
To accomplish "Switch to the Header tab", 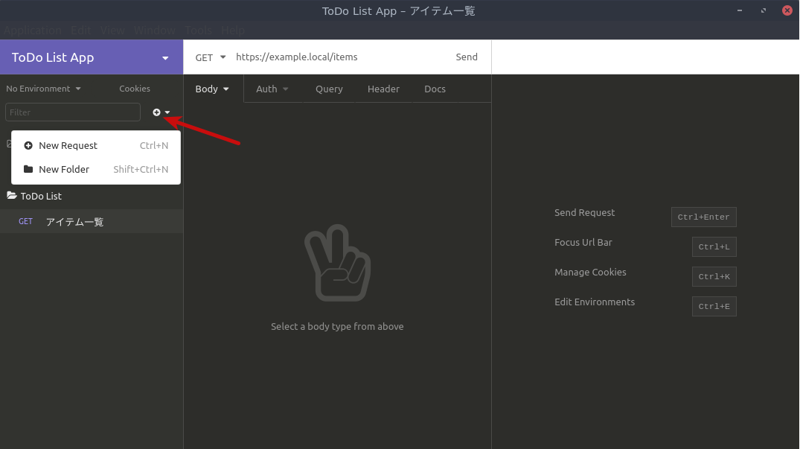I will [x=383, y=88].
